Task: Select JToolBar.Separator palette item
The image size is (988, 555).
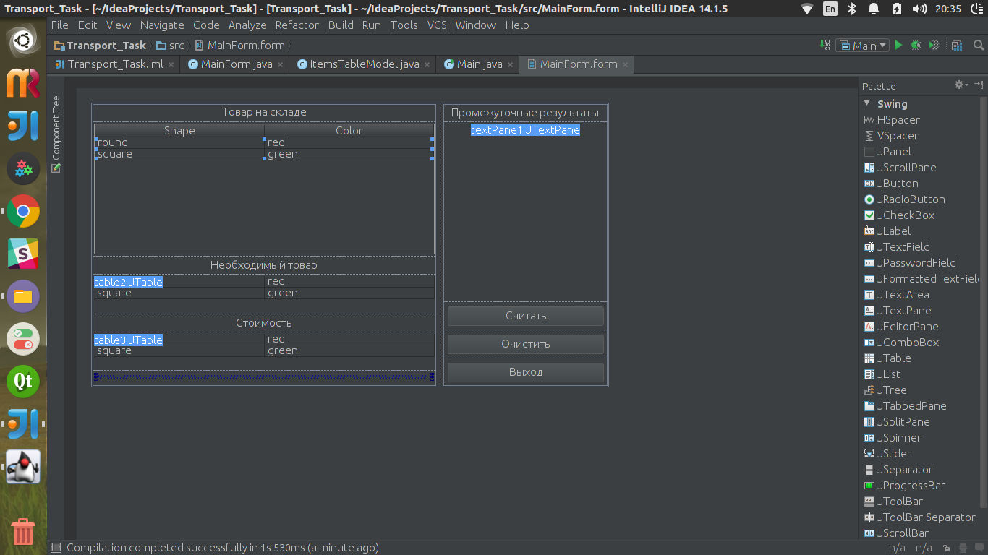Action: 920,517
